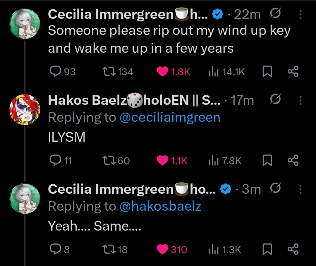Reply to Hakos Baelz's ILYSM tweet
Image resolution: width=316 pixels, height=266 pixels.
coord(55,160)
